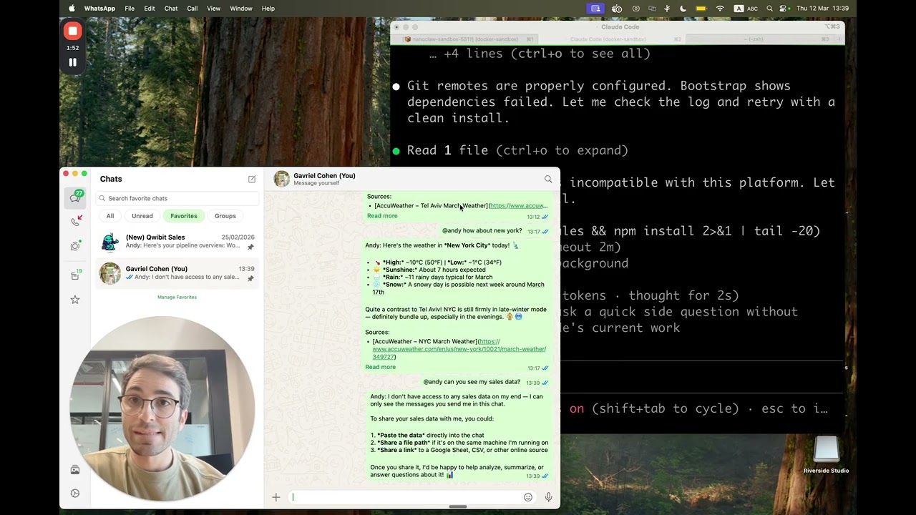Open the (New) Qwibit Sales chat

click(177, 242)
